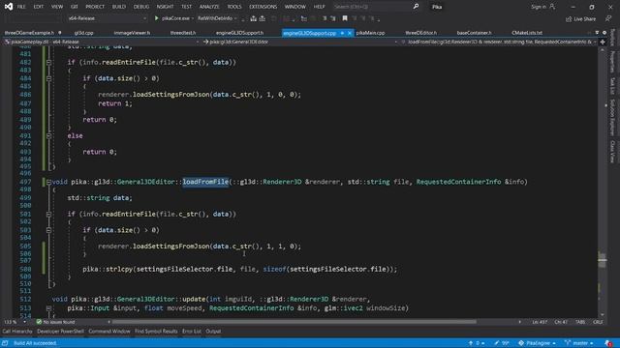The image size is (620, 348).
Task: Open the VIEW menu
Action: pyautogui.click(x=57, y=7)
